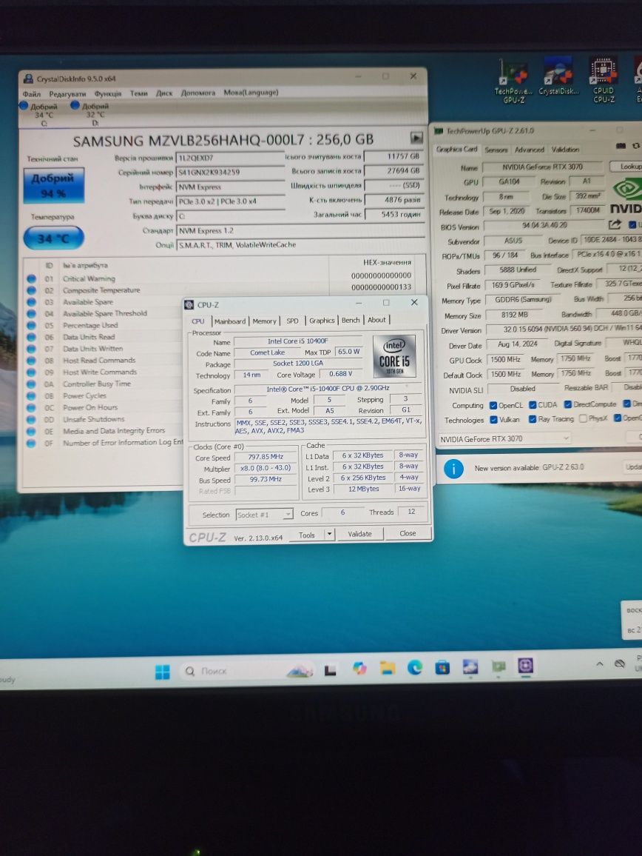This screenshot has width=642, height=856.
Task: Toggle the DirectCompute checkbox in GPU-Z
Action: (x=567, y=404)
